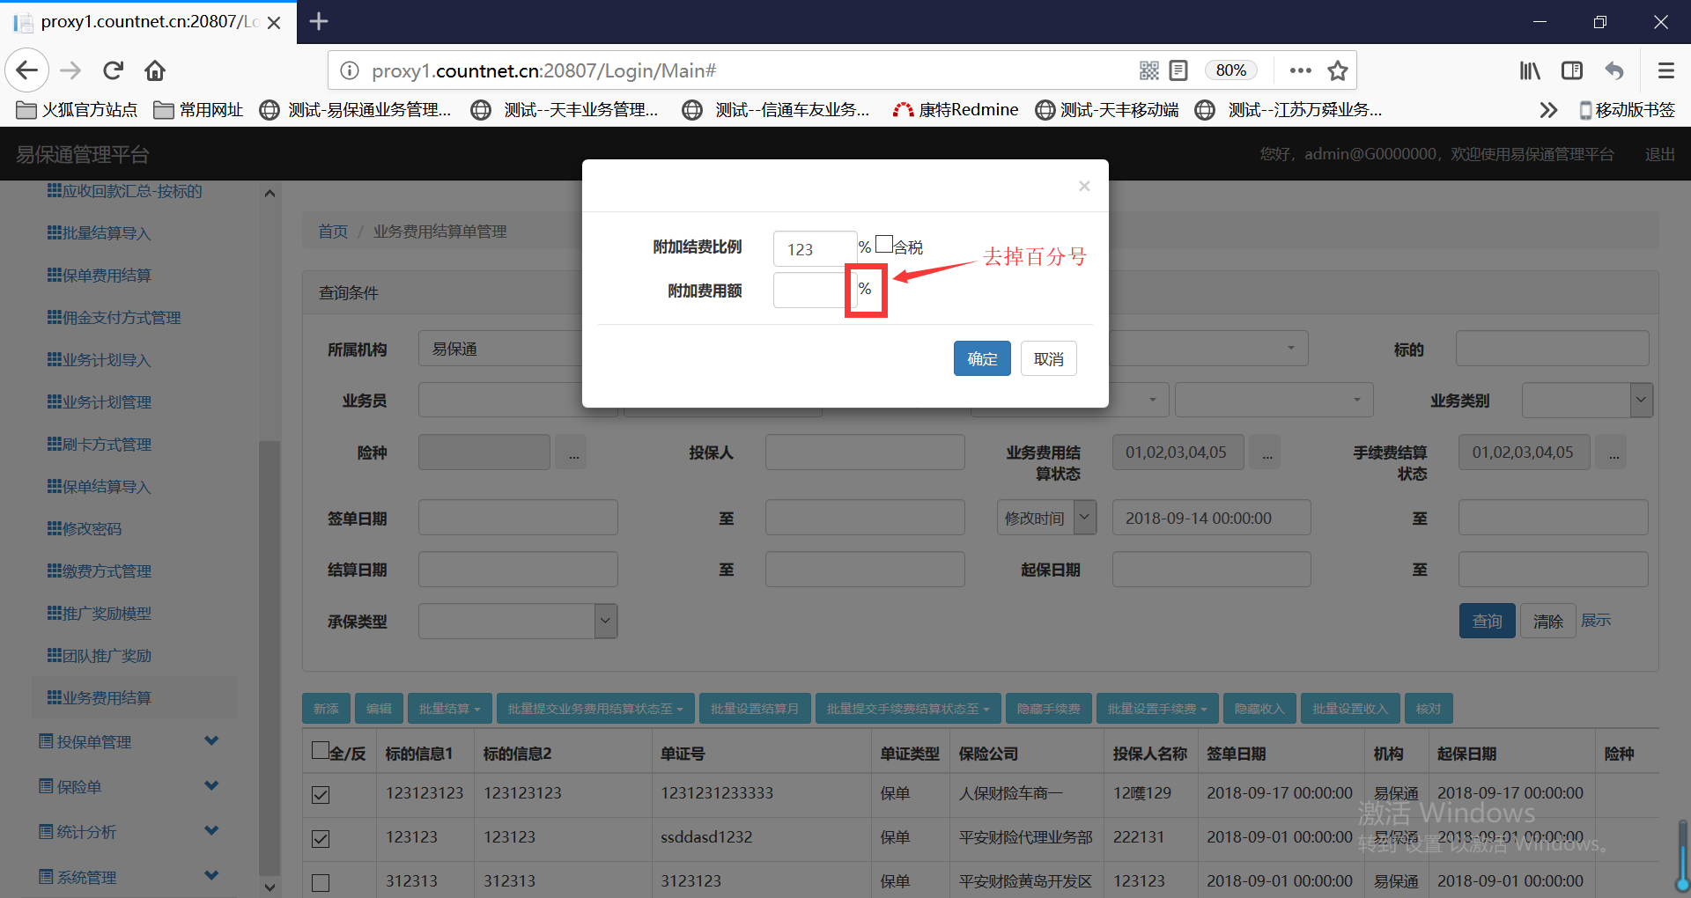Uncheck the row for 1231231233333
Screen dimensions: 1691x898
[x=321, y=795]
